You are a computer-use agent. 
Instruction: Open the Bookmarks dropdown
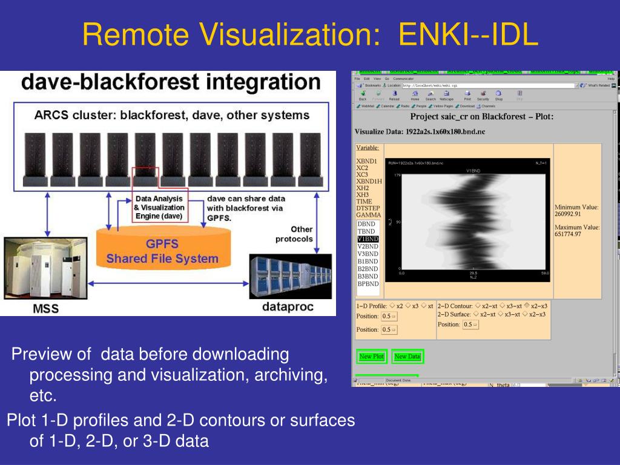[x=369, y=85]
